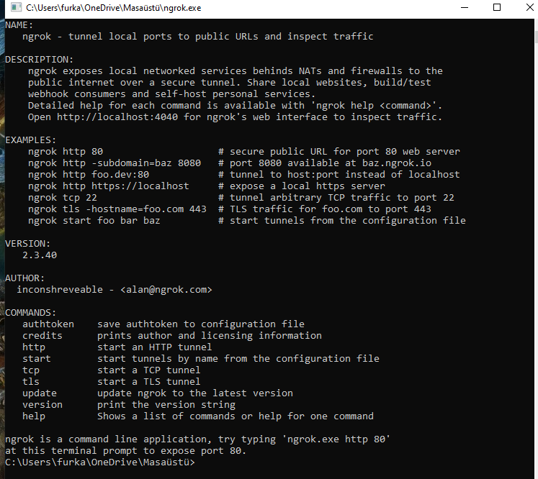Image resolution: width=538 pixels, height=479 pixels.
Task: Click the example 'ngrok http 80'
Action: [x=66, y=152]
